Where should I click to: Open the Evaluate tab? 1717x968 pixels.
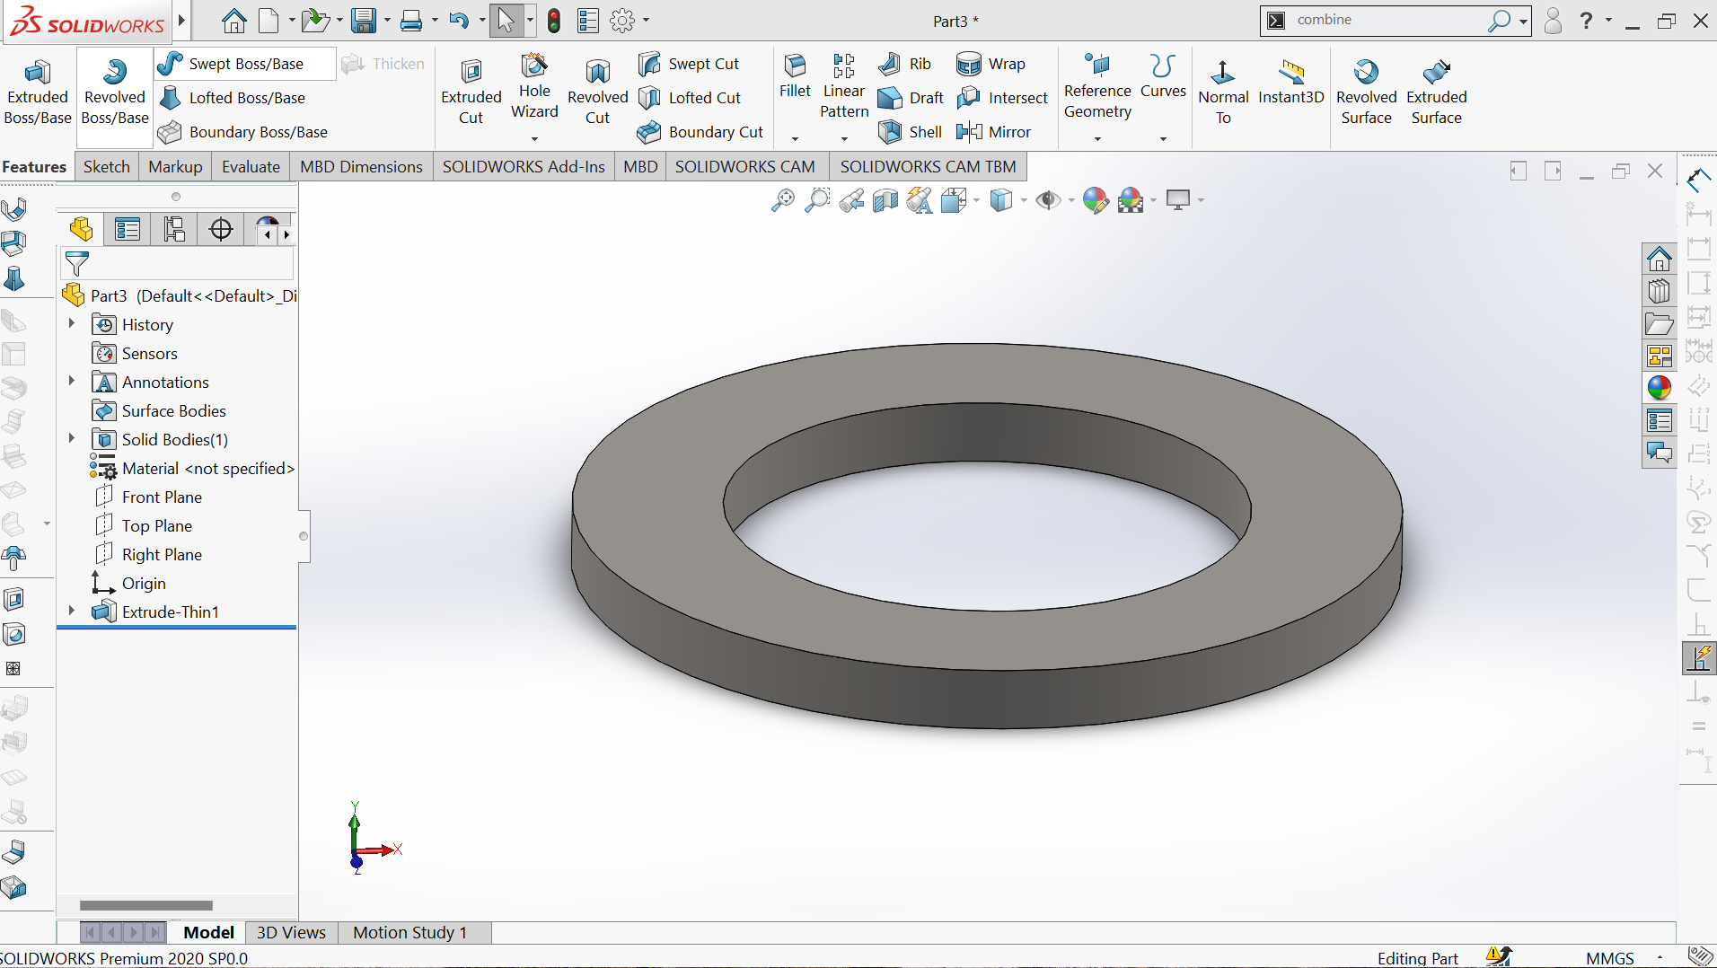(251, 167)
